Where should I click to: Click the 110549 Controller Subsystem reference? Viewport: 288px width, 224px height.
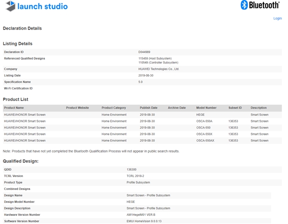pyautogui.click(x=157, y=63)
